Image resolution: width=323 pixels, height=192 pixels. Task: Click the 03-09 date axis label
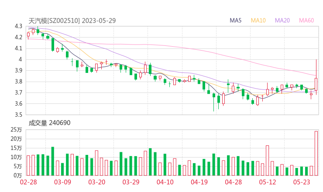(x=62, y=182)
